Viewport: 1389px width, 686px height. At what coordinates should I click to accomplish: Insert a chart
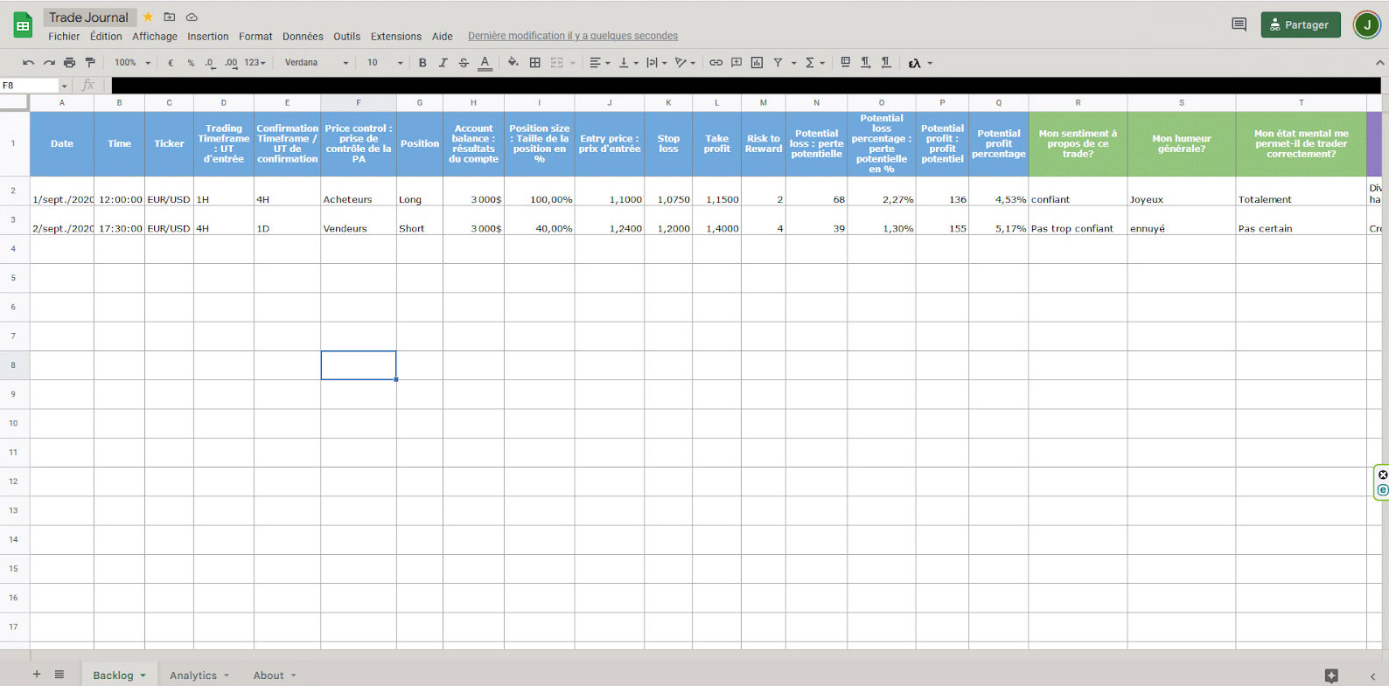tap(757, 63)
